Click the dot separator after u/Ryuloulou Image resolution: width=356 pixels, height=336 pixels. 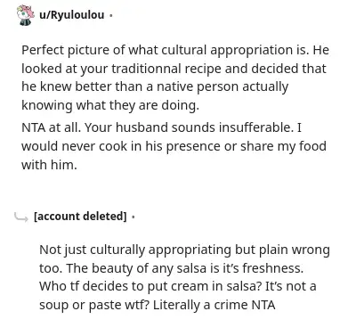[110, 15]
